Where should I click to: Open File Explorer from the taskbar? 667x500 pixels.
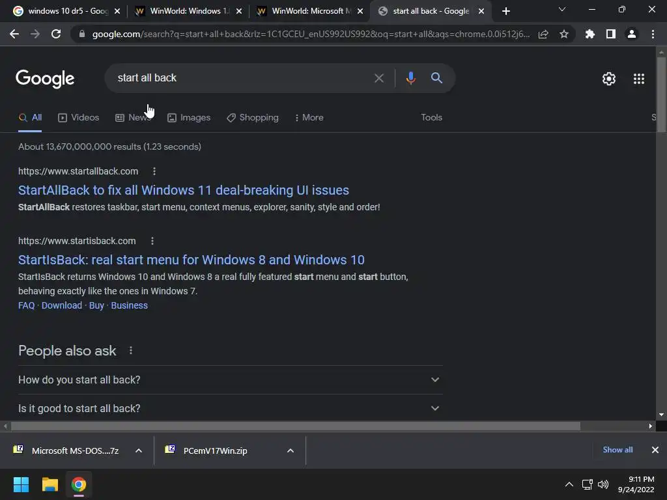point(50,484)
